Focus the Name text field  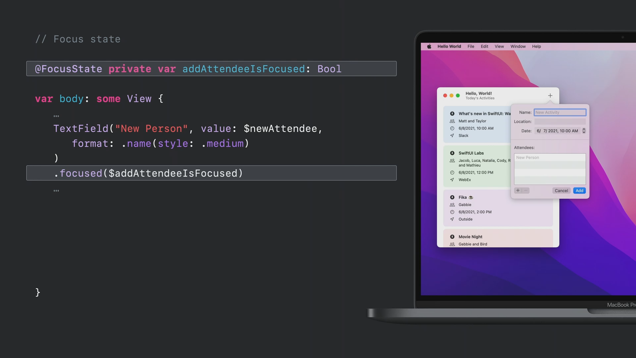pos(560,112)
